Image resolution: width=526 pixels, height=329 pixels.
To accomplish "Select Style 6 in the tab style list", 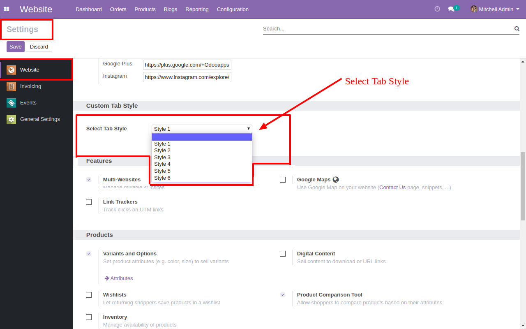I will pos(162,178).
